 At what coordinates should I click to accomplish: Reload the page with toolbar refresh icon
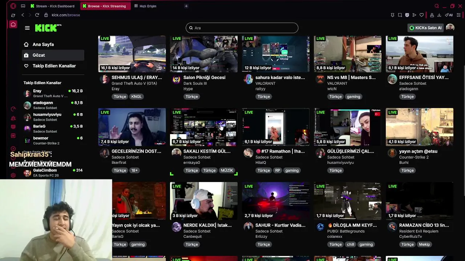[x=37, y=15]
